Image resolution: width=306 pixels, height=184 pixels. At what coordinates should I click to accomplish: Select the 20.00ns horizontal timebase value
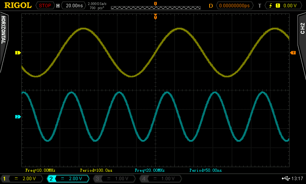tap(74, 6)
